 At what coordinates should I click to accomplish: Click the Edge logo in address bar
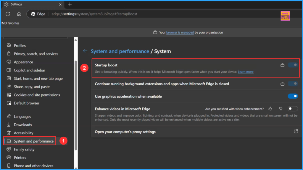pyautogui.click(x=33, y=14)
